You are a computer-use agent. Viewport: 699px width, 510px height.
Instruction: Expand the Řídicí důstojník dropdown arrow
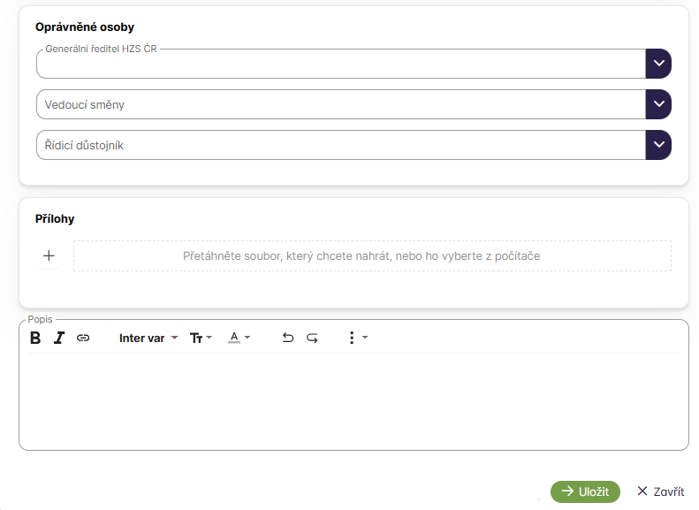point(658,145)
